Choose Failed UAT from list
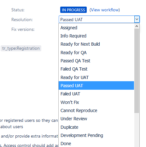Screen dimensions: 146x147 point(96,94)
